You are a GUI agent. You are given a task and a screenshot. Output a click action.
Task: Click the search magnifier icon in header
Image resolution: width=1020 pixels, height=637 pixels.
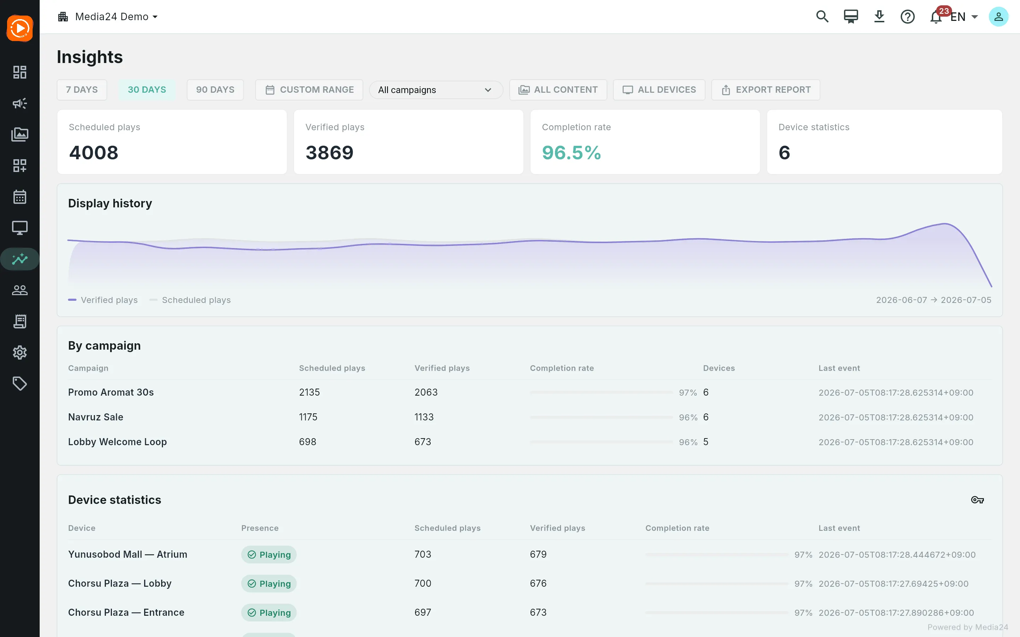[x=822, y=16]
